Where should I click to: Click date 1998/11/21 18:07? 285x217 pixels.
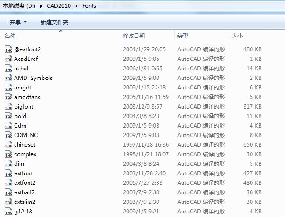coord(146,154)
